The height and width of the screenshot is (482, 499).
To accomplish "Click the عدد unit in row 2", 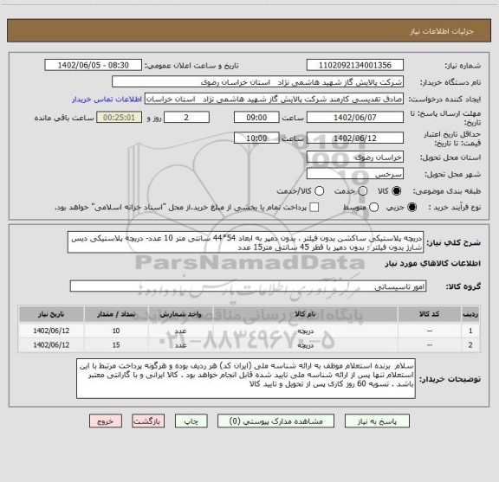I will (180, 345).
